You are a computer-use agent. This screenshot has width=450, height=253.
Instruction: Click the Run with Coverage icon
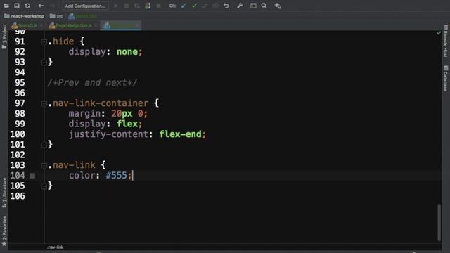[x=137, y=6]
